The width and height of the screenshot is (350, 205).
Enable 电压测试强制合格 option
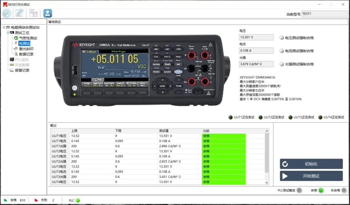point(282,38)
